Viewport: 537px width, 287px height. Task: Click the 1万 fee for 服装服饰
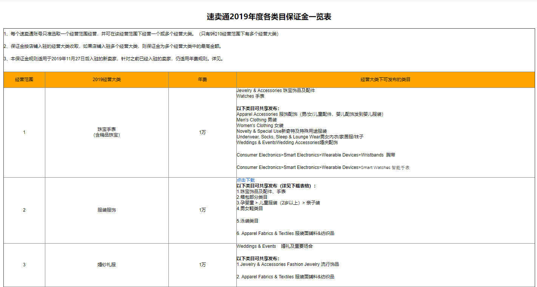click(202, 210)
